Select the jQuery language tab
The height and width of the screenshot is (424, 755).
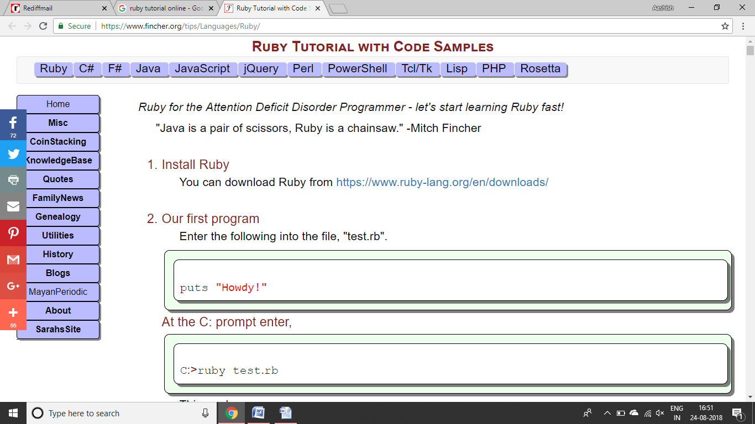[x=261, y=69]
